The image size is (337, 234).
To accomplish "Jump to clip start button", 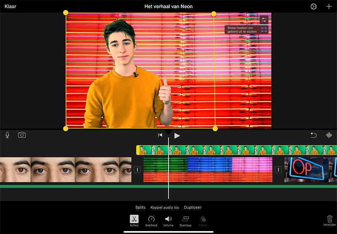I will pyautogui.click(x=160, y=135).
